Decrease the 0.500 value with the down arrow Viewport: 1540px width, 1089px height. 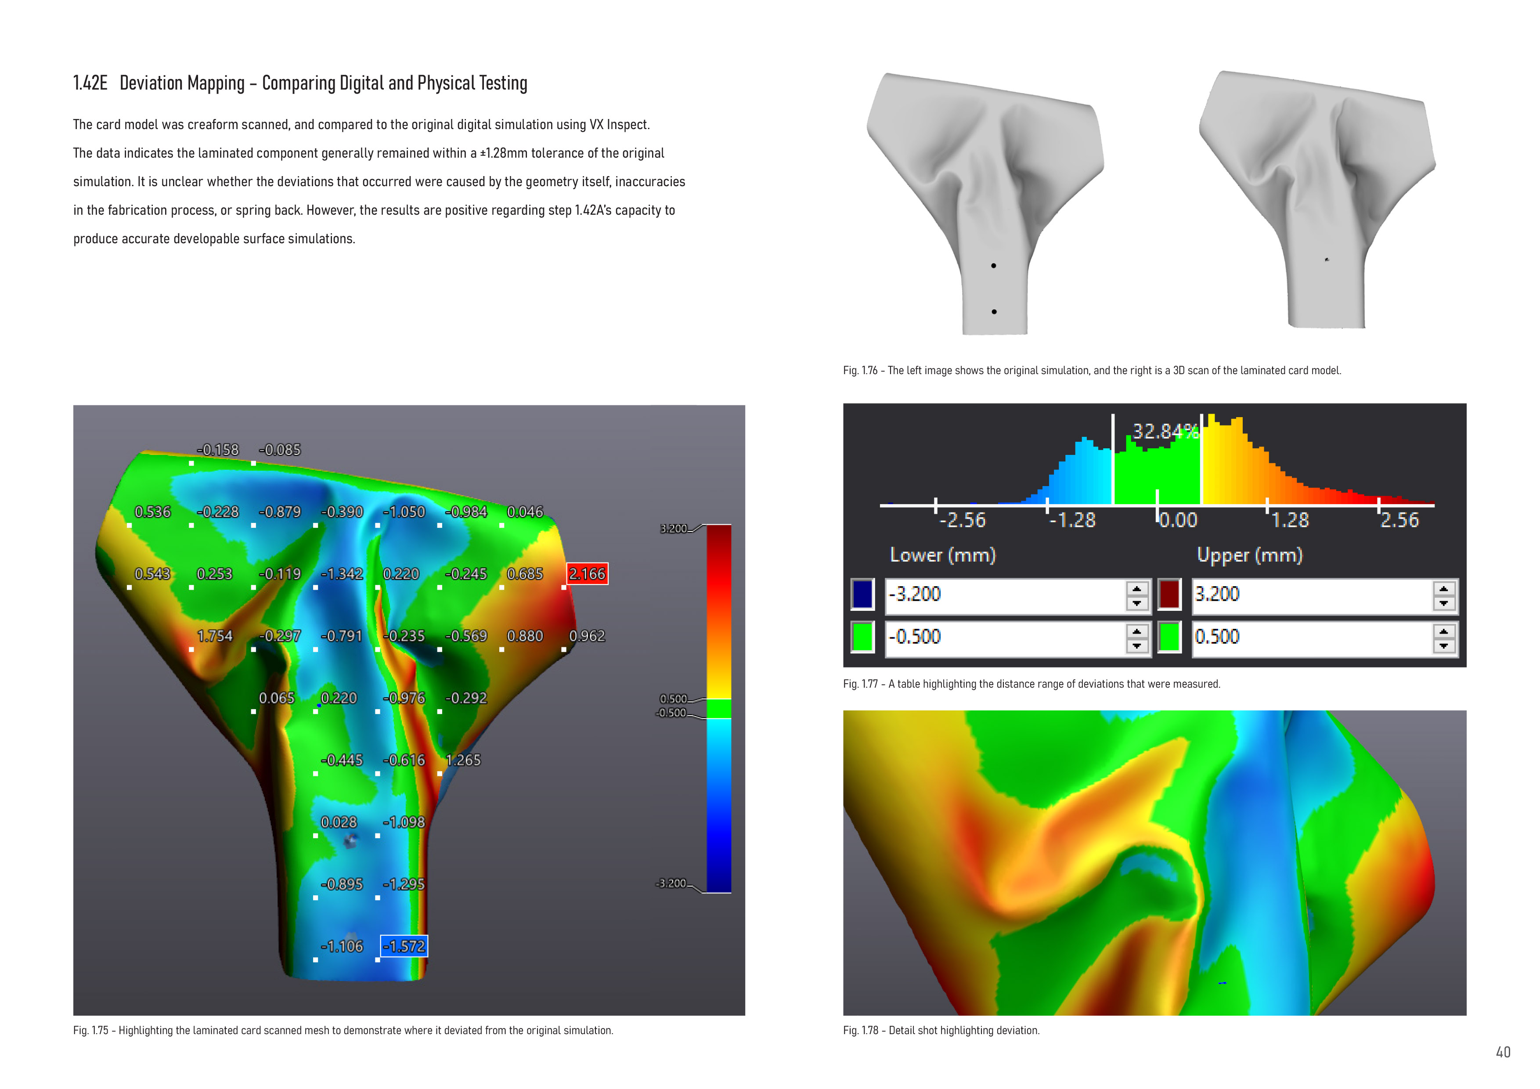pyautogui.click(x=1443, y=646)
